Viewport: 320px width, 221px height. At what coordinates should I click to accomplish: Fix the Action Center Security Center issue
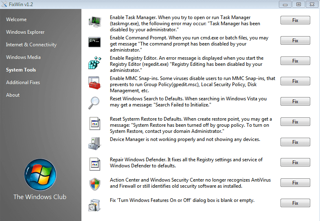[x=295, y=183]
